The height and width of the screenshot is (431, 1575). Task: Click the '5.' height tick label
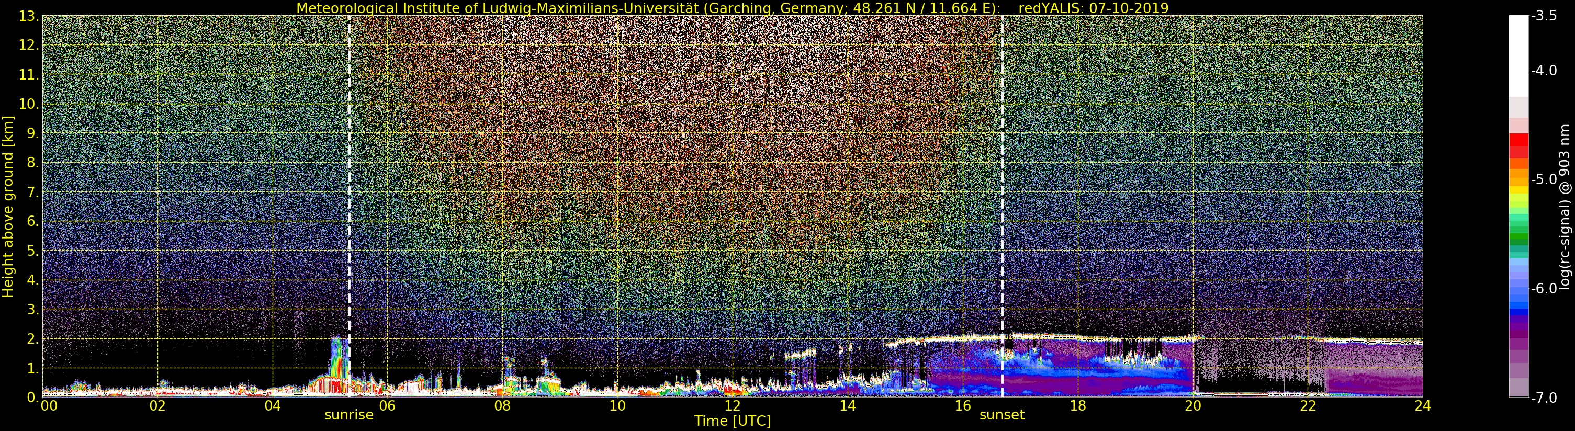pyautogui.click(x=32, y=251)
